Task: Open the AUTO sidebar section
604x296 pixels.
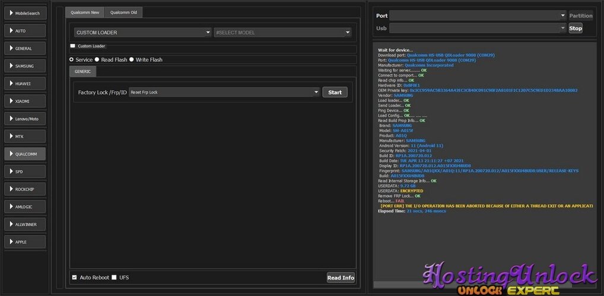Action: 25,31
